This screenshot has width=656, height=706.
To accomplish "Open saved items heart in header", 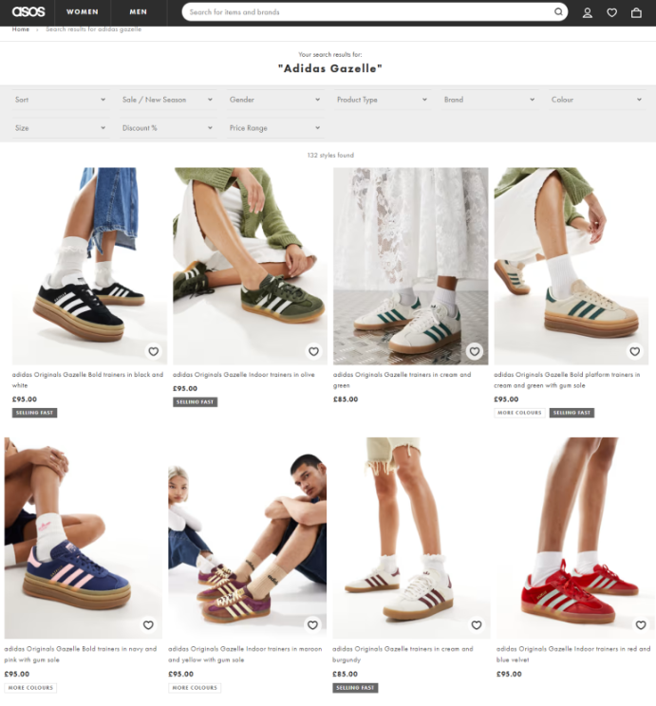I will [611, 12].
